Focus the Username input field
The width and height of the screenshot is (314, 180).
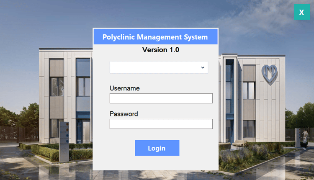[x=161, y=98]
